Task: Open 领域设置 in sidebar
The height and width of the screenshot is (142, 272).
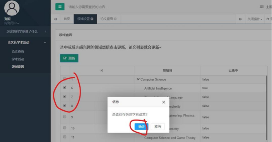Action: point(18,67)
